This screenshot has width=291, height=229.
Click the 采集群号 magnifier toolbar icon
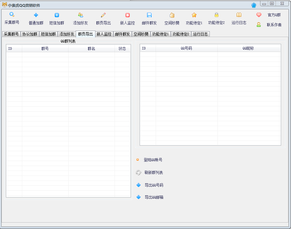tap(12, 15)
